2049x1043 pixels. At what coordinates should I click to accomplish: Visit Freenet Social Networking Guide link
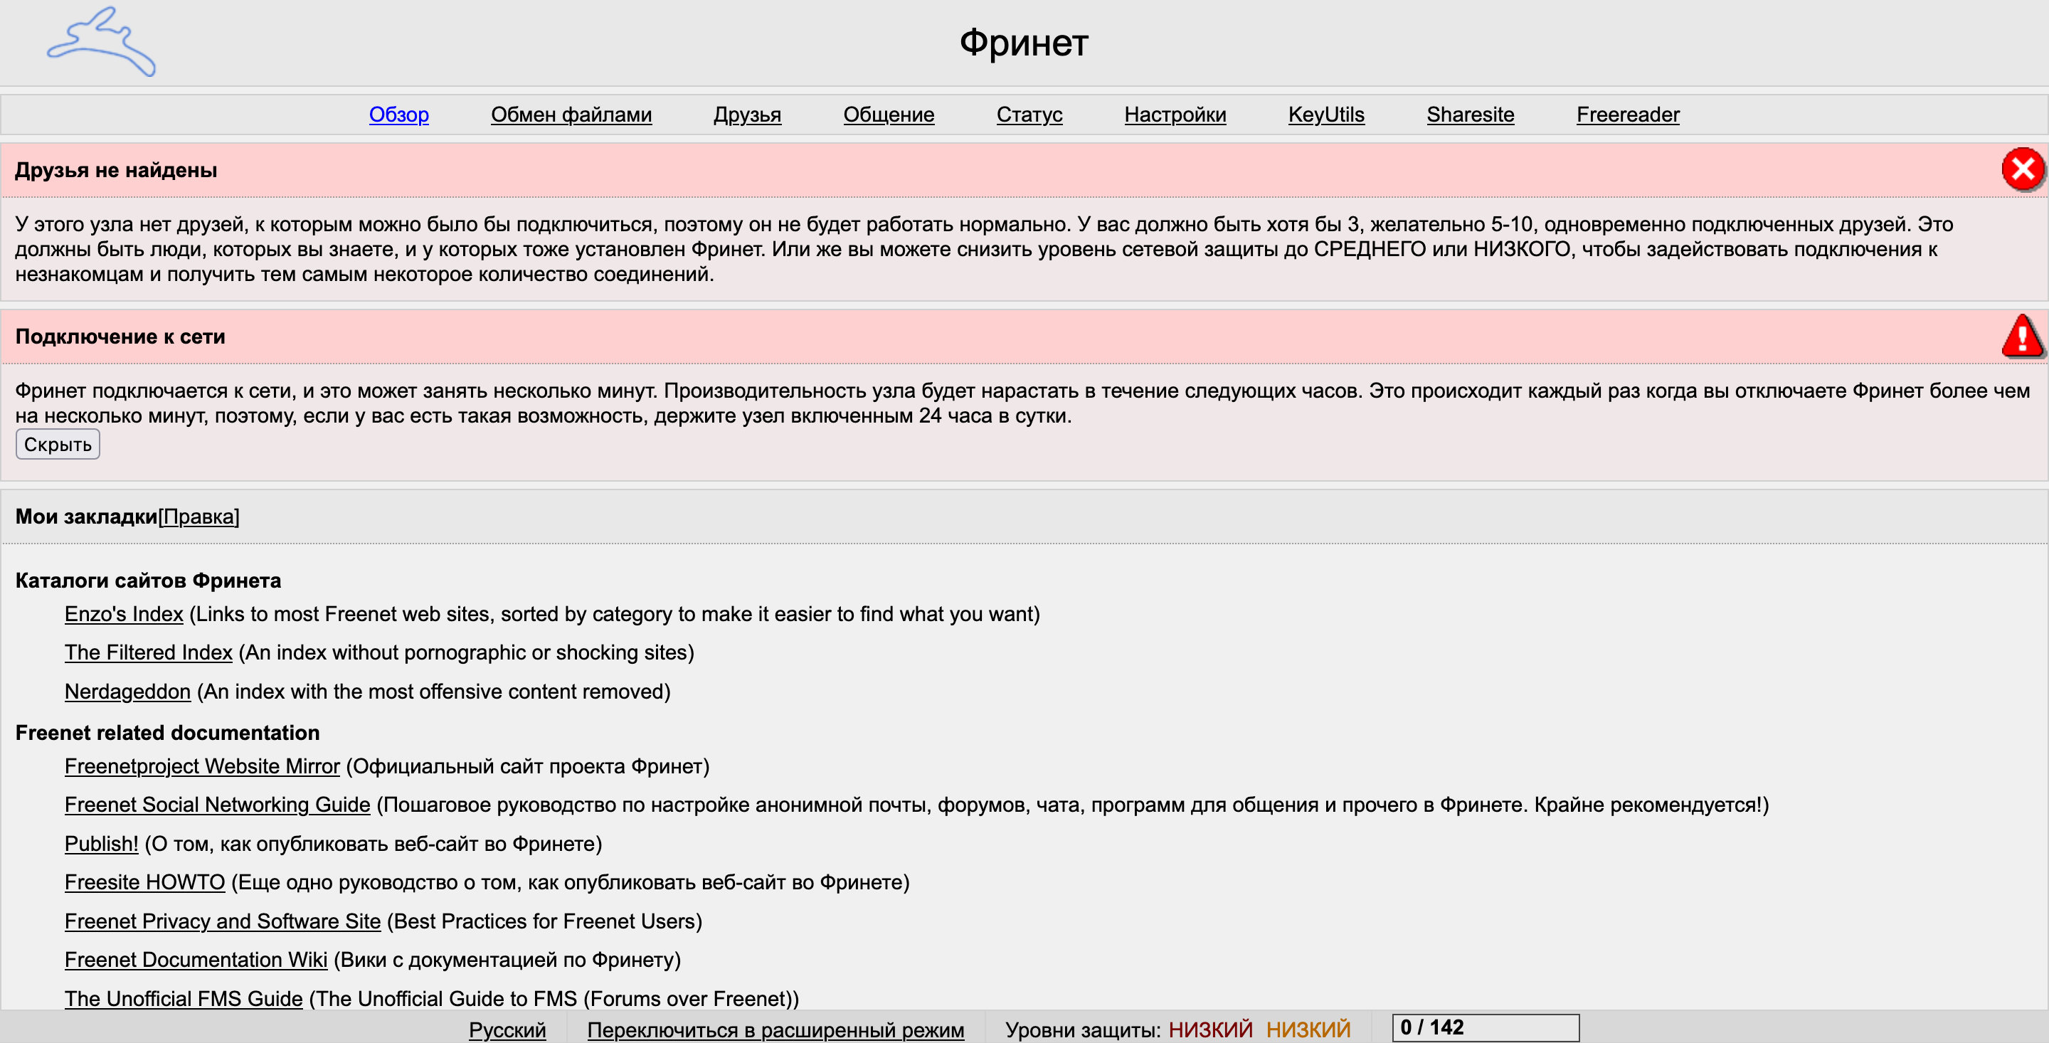(x=217, y=805)
